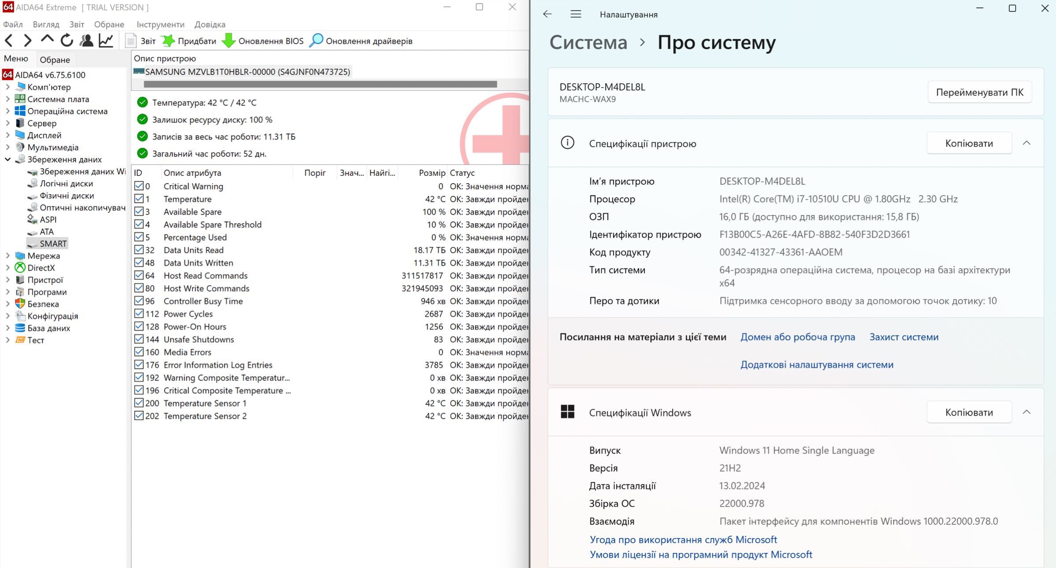Click the Захист системи link
Screen dimensions: 1056x568
point(904,337)
